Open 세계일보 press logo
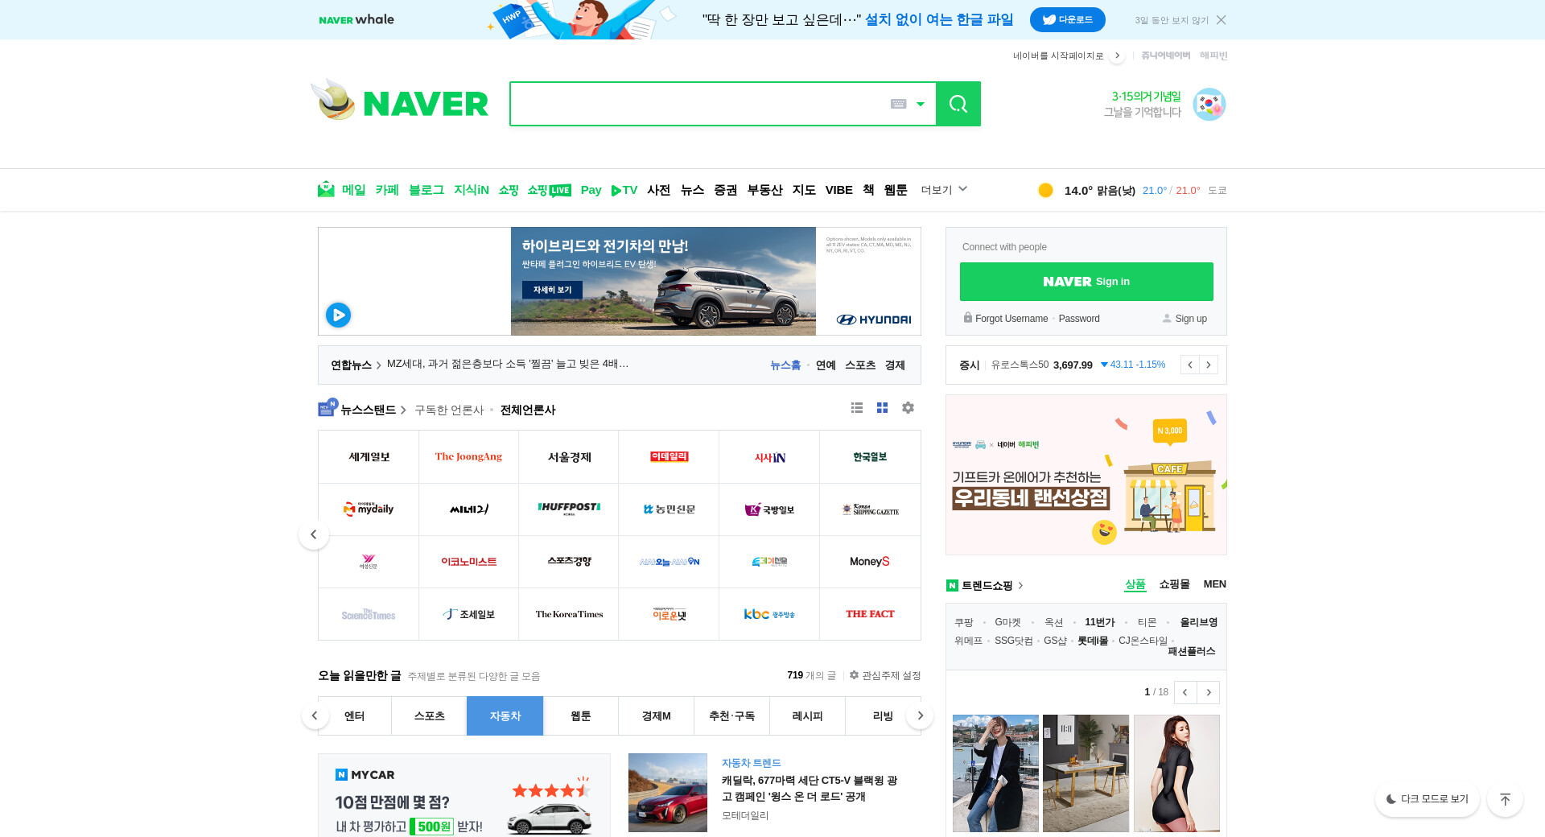Image resolution: width=1545 pixels, height=837 pixels. (x=369, y=457)
